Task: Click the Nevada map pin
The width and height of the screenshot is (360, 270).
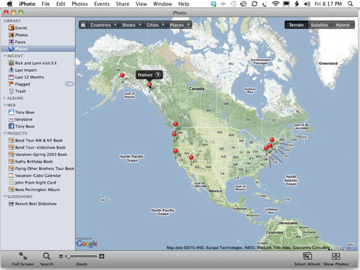Action: coord(191,157)
